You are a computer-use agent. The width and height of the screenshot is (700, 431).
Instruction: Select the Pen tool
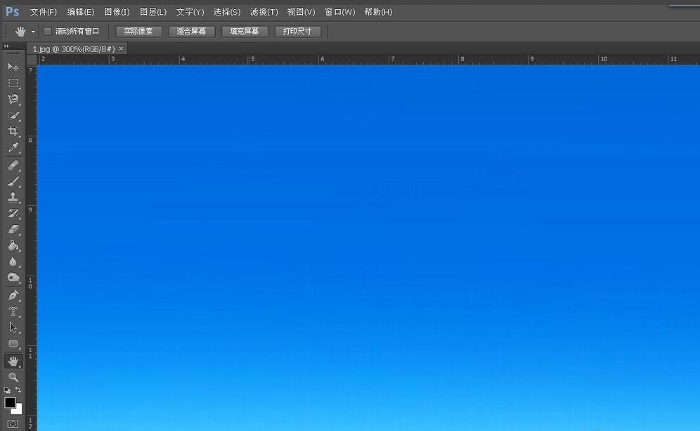[13, 296]
